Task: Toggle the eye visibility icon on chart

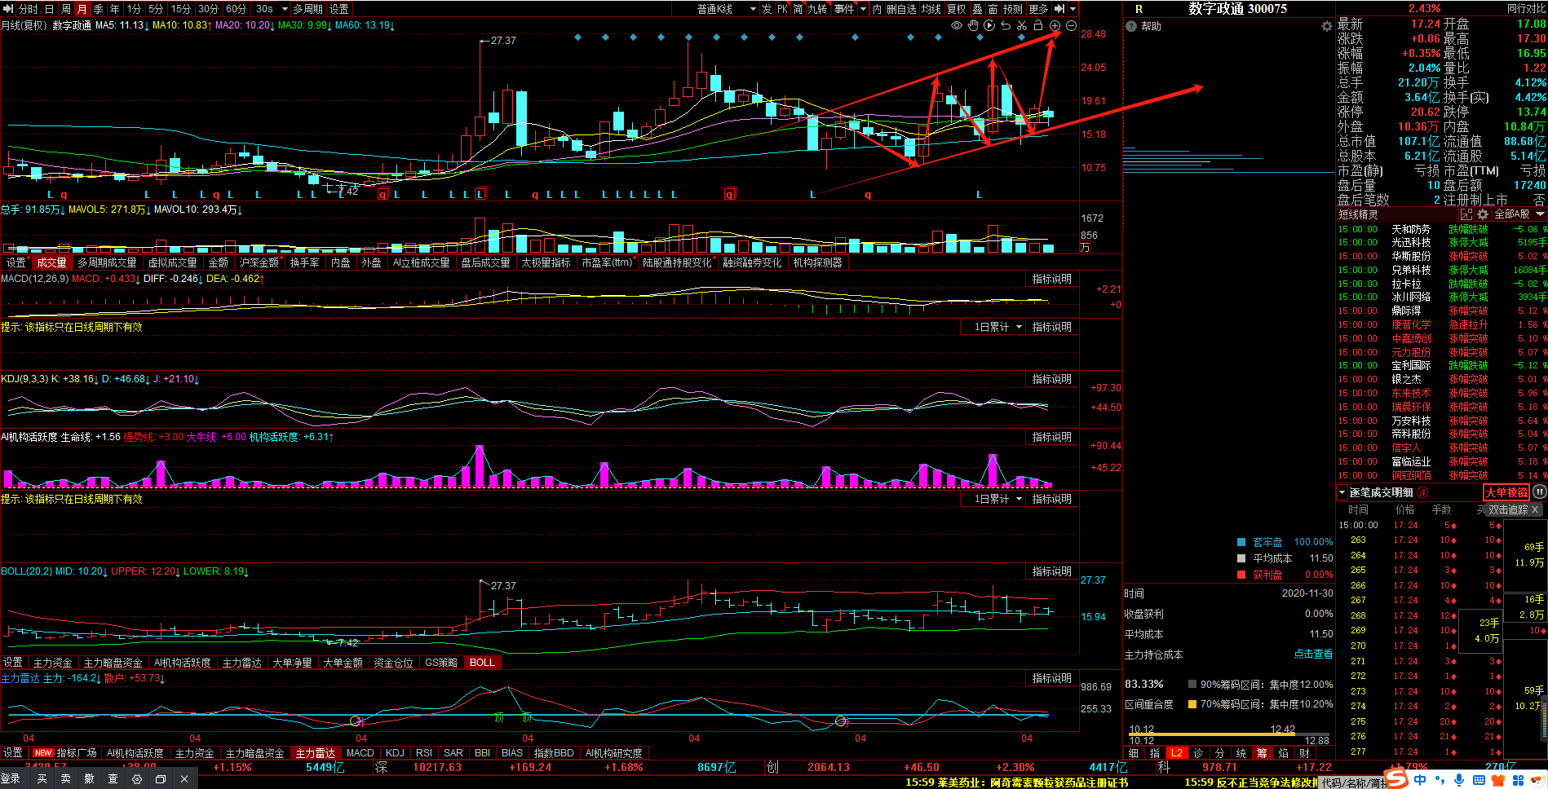Action: [x=957, y=25]
